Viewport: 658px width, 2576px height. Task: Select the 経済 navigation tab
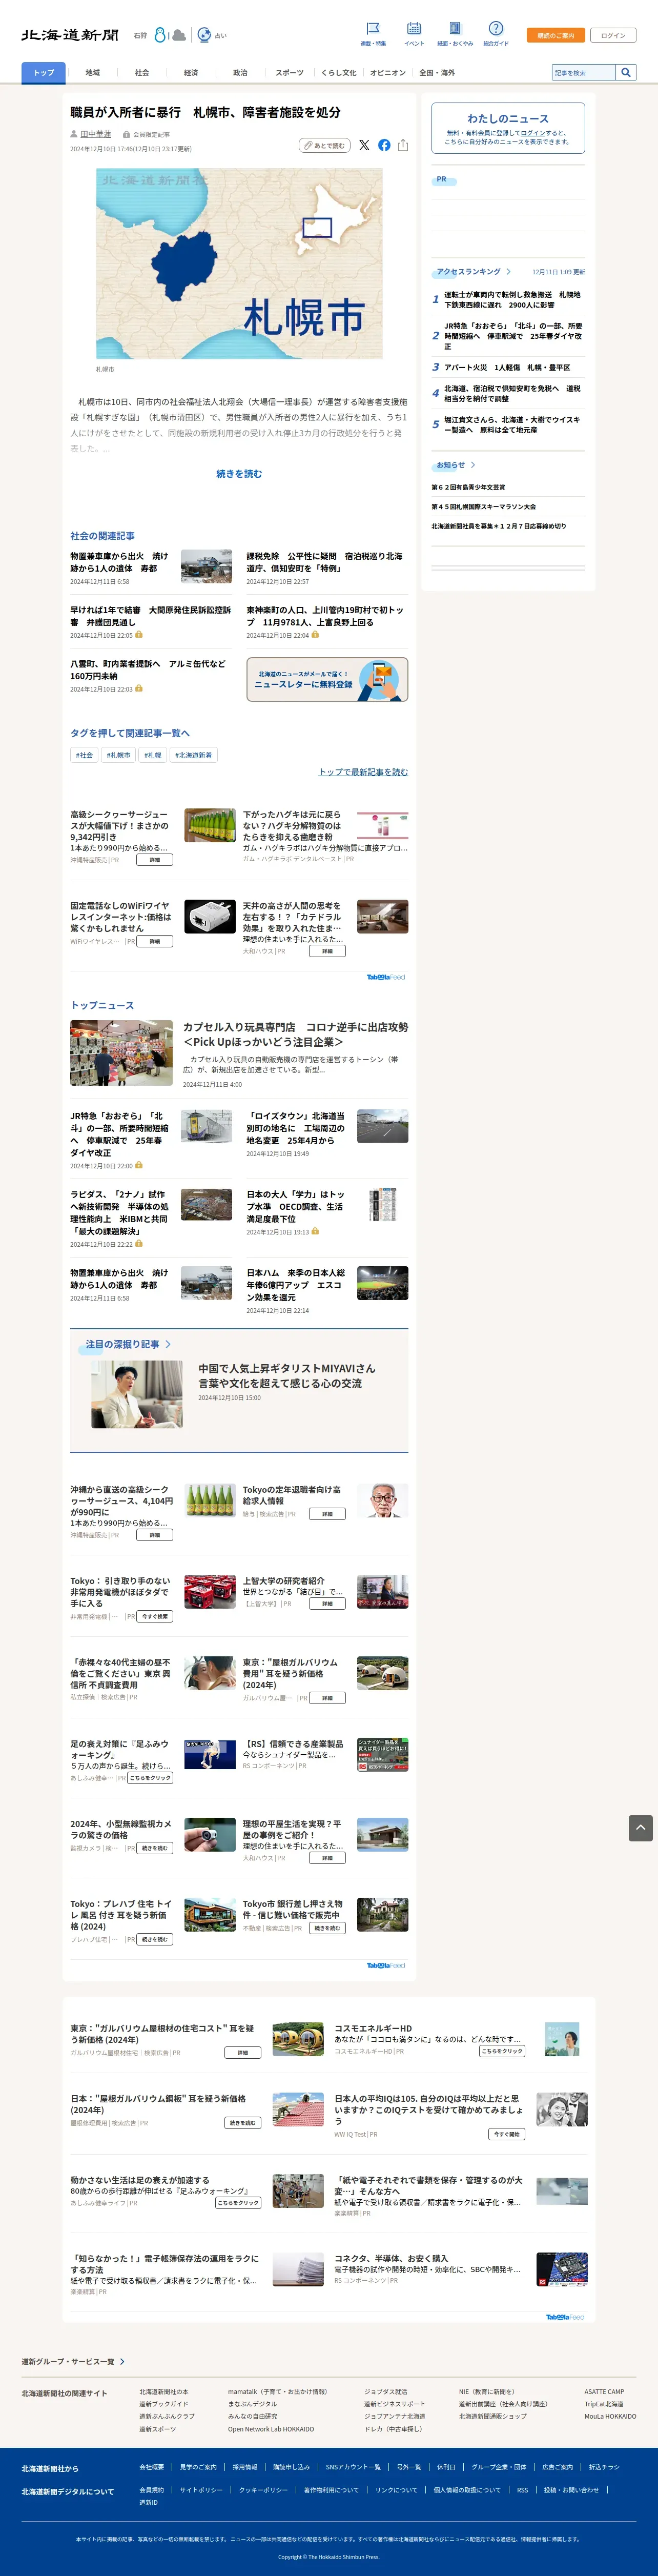click(191, 72)
